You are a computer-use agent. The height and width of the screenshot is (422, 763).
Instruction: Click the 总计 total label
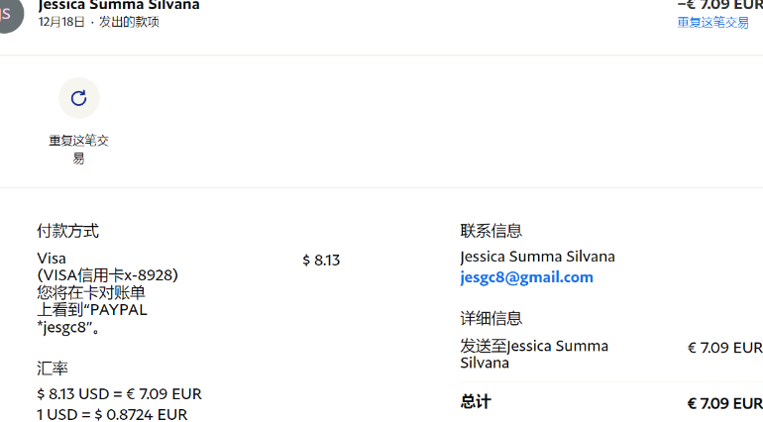475,402
